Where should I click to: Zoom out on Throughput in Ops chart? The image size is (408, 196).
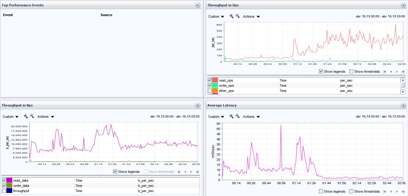pos(237,16)
